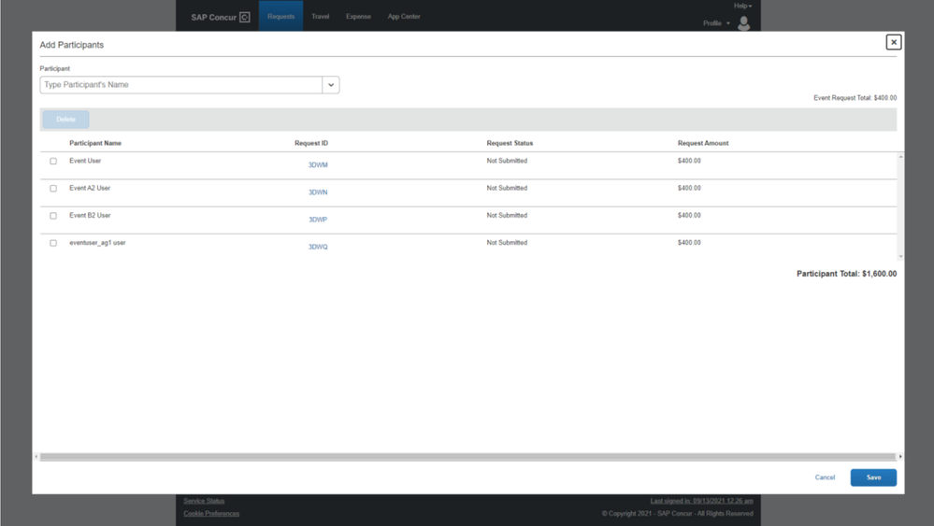
Task: Click the Event B2 User name cell
Action: 90,216
